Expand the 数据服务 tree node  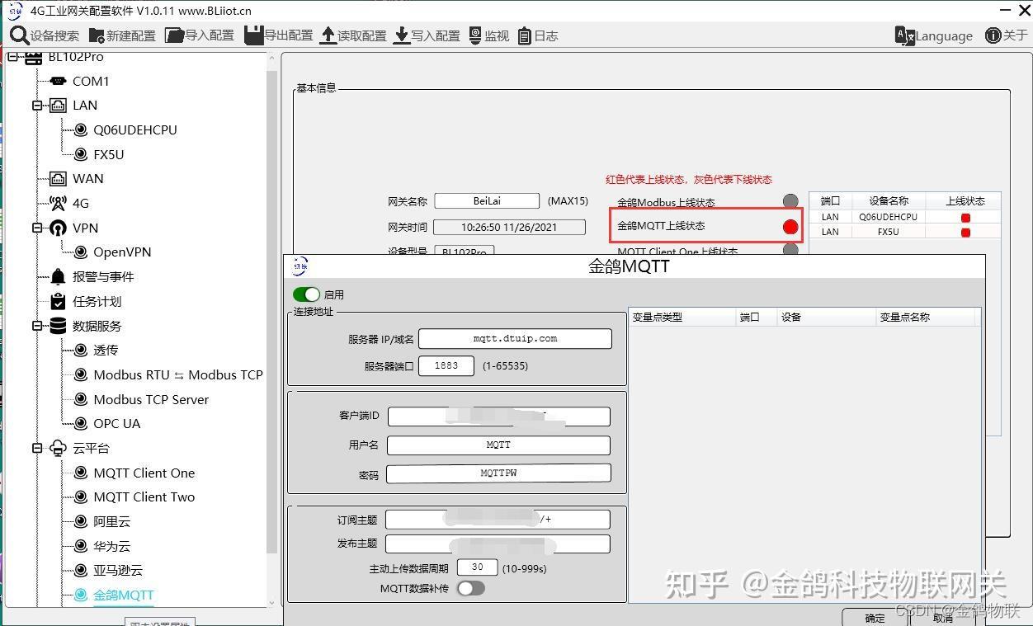[x=37, y=326]
